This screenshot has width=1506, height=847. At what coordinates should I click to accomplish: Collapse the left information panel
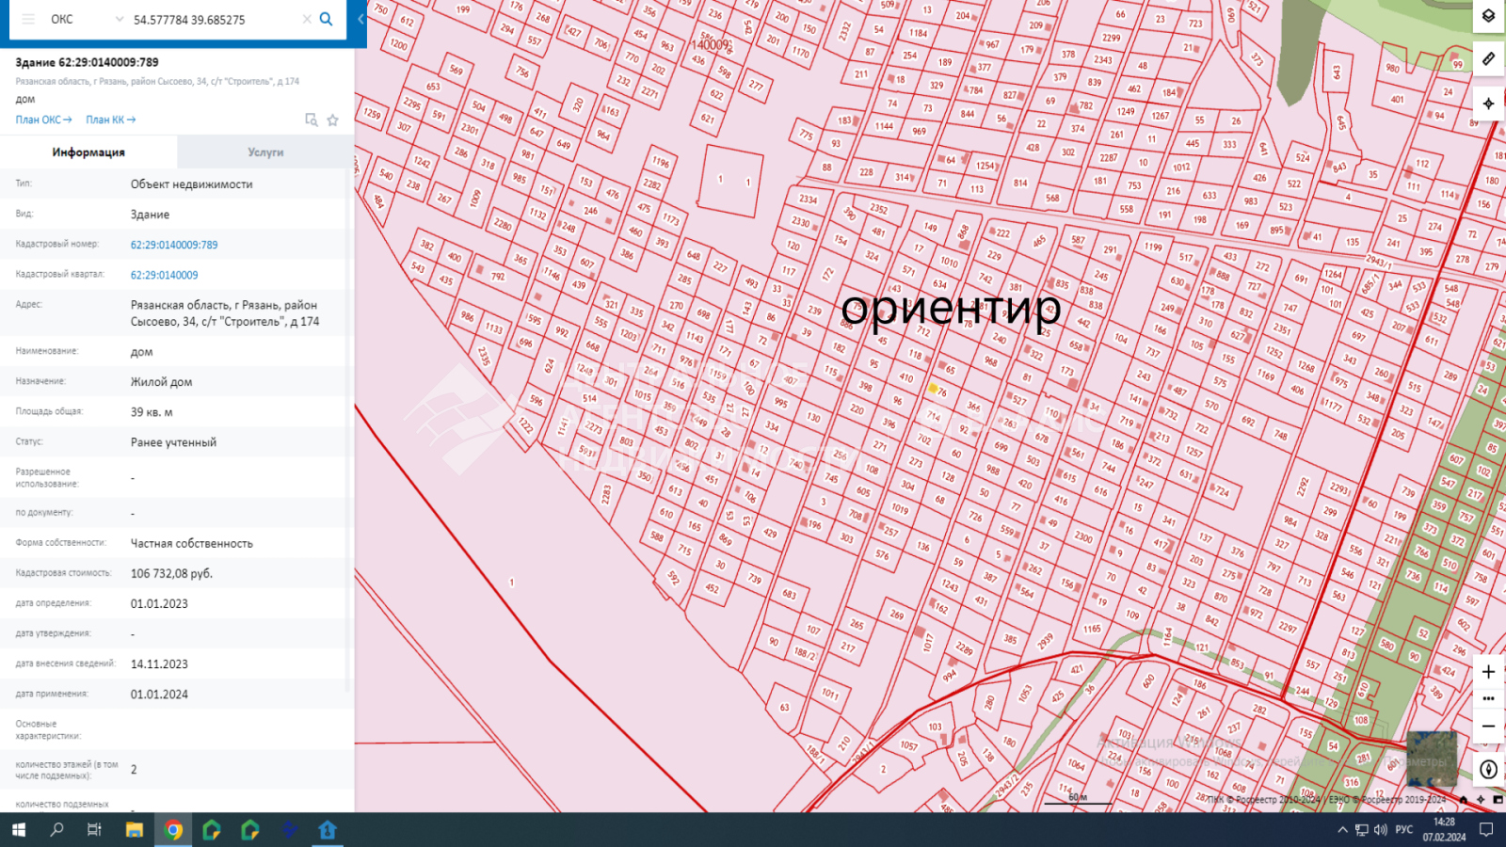360,19
